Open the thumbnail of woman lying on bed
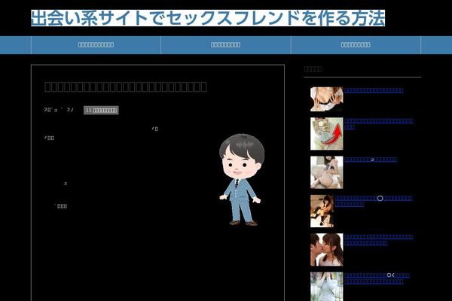452x301 pixels. pos(327,172)
